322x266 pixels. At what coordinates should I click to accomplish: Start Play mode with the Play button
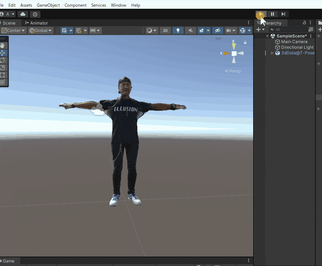click(x=261, y=14)
